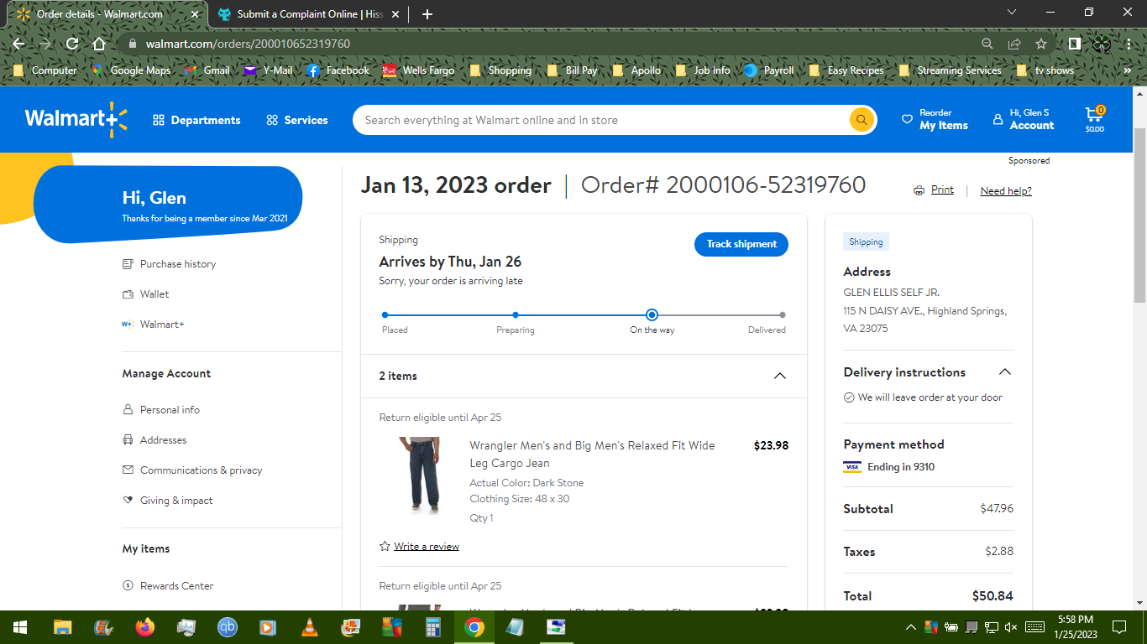Go to Addresses in Manage Account
The height and width of the screenshot is (644, 1147).
coord(163,440)
